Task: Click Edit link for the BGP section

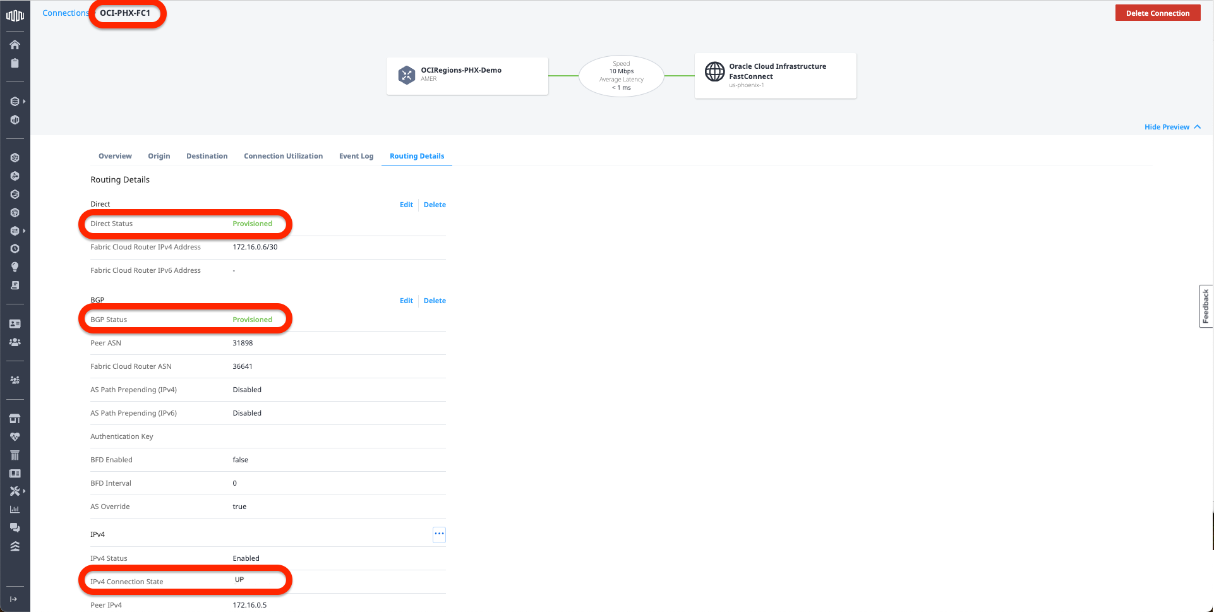Action: point(406,301)
